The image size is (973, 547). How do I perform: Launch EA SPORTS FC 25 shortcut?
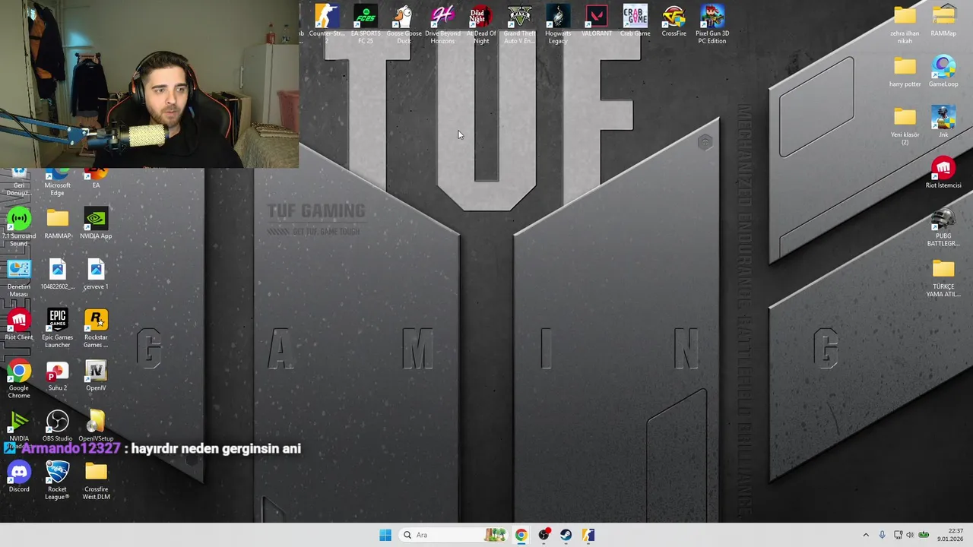[x=366, y=23]
